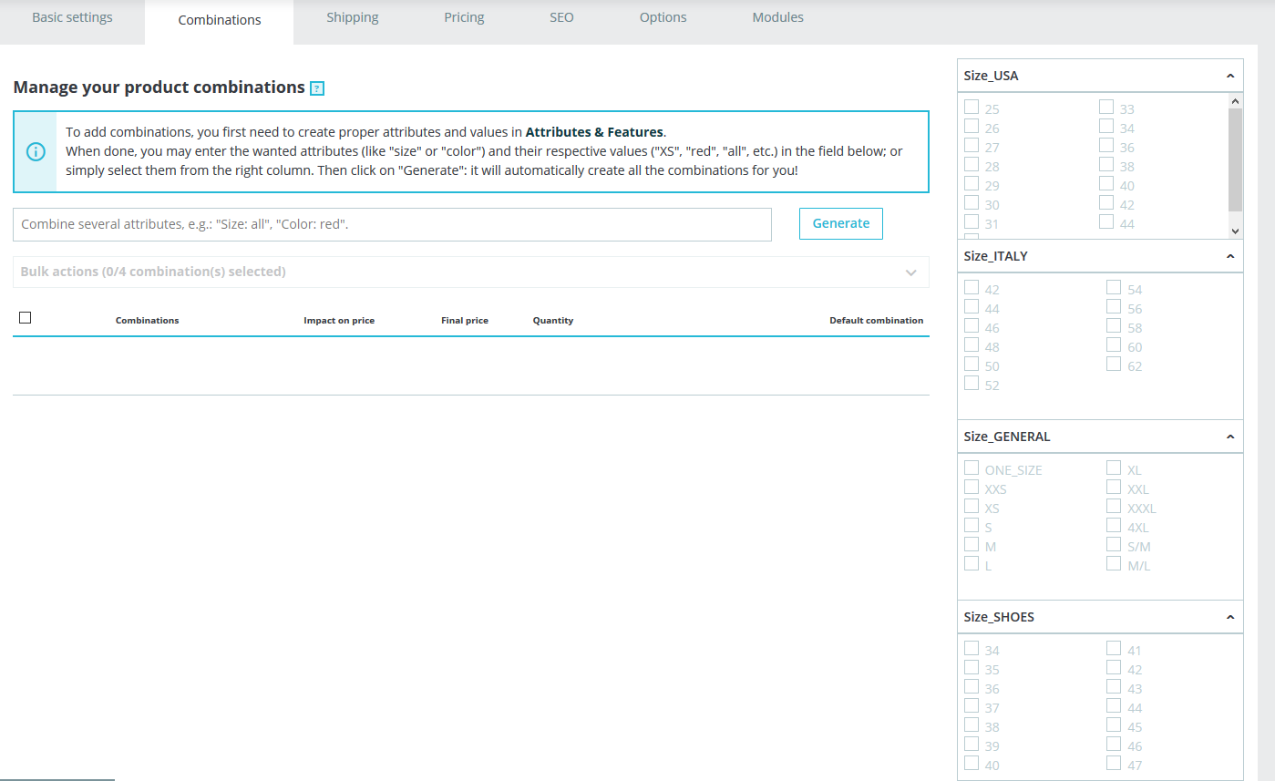Click the Size_USA scrollbar down arrow
The image size is (1275, 781).
tap(1235, 231)
